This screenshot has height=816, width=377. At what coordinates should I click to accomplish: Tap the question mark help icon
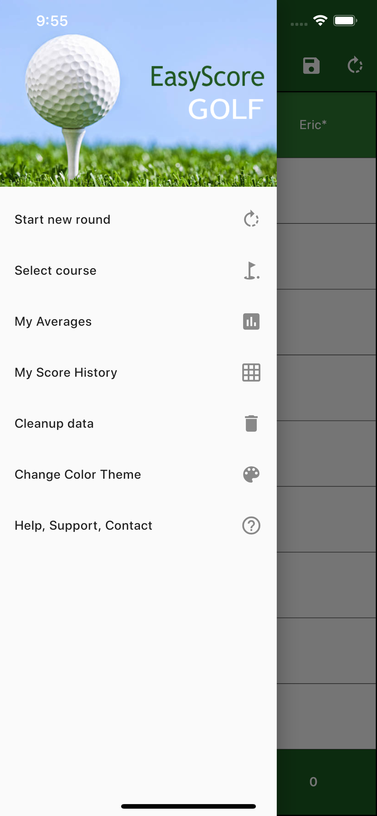[251, 526]
